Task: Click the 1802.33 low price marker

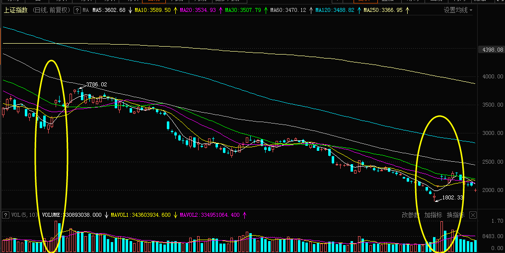Action: tap(452, 197)
